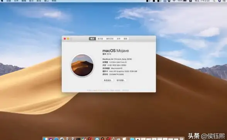The image size is (227, 140).
Task: Click the macOS Mojave round desert logo
Action: point(82,65)
